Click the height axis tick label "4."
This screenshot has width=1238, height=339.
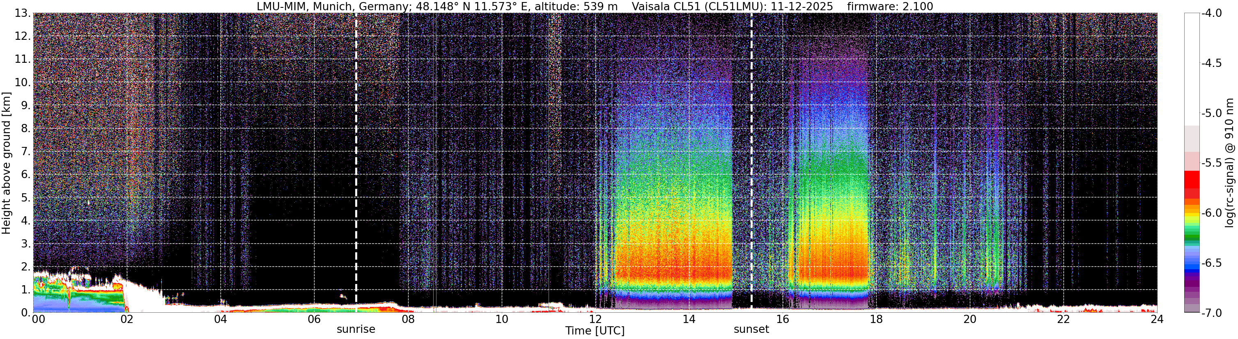pyautogui.click(x=25, y=220)
